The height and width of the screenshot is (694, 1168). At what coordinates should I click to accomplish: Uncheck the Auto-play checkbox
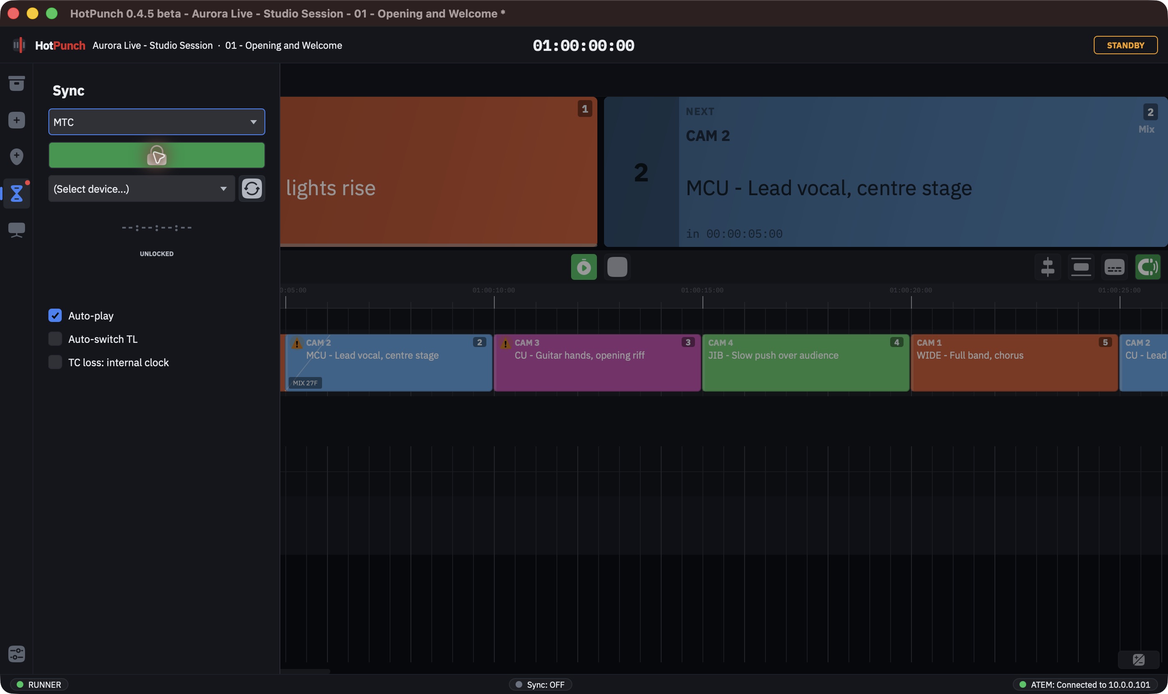click(x=55, y=316)
